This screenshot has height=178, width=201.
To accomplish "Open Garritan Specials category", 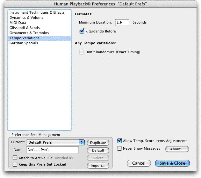I will (39, 43).
